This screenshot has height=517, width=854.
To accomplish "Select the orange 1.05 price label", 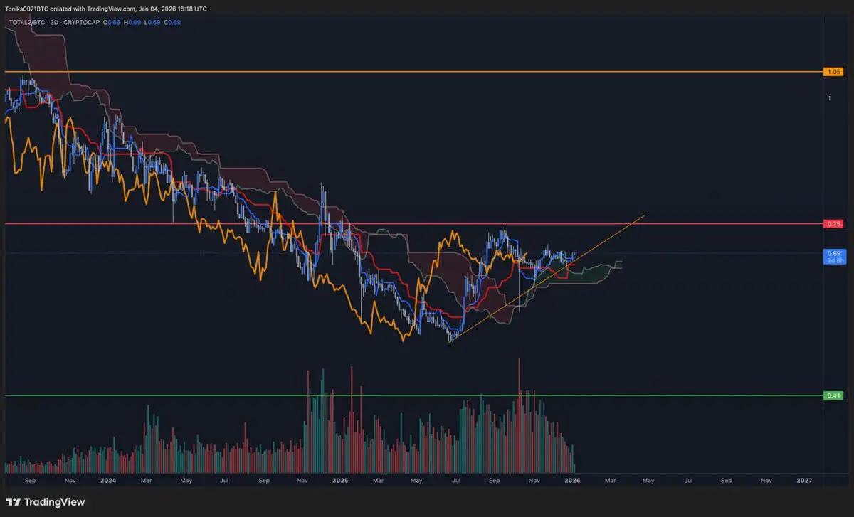I will tap(835, 72).
